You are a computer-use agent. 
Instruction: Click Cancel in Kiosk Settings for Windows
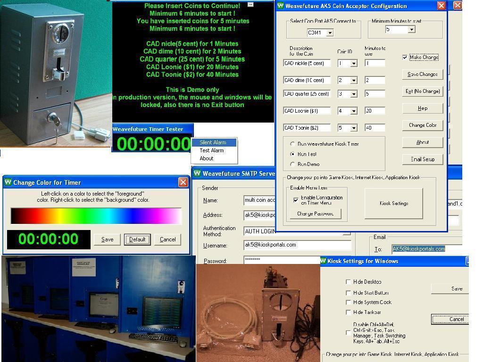[x=450, y=319]
